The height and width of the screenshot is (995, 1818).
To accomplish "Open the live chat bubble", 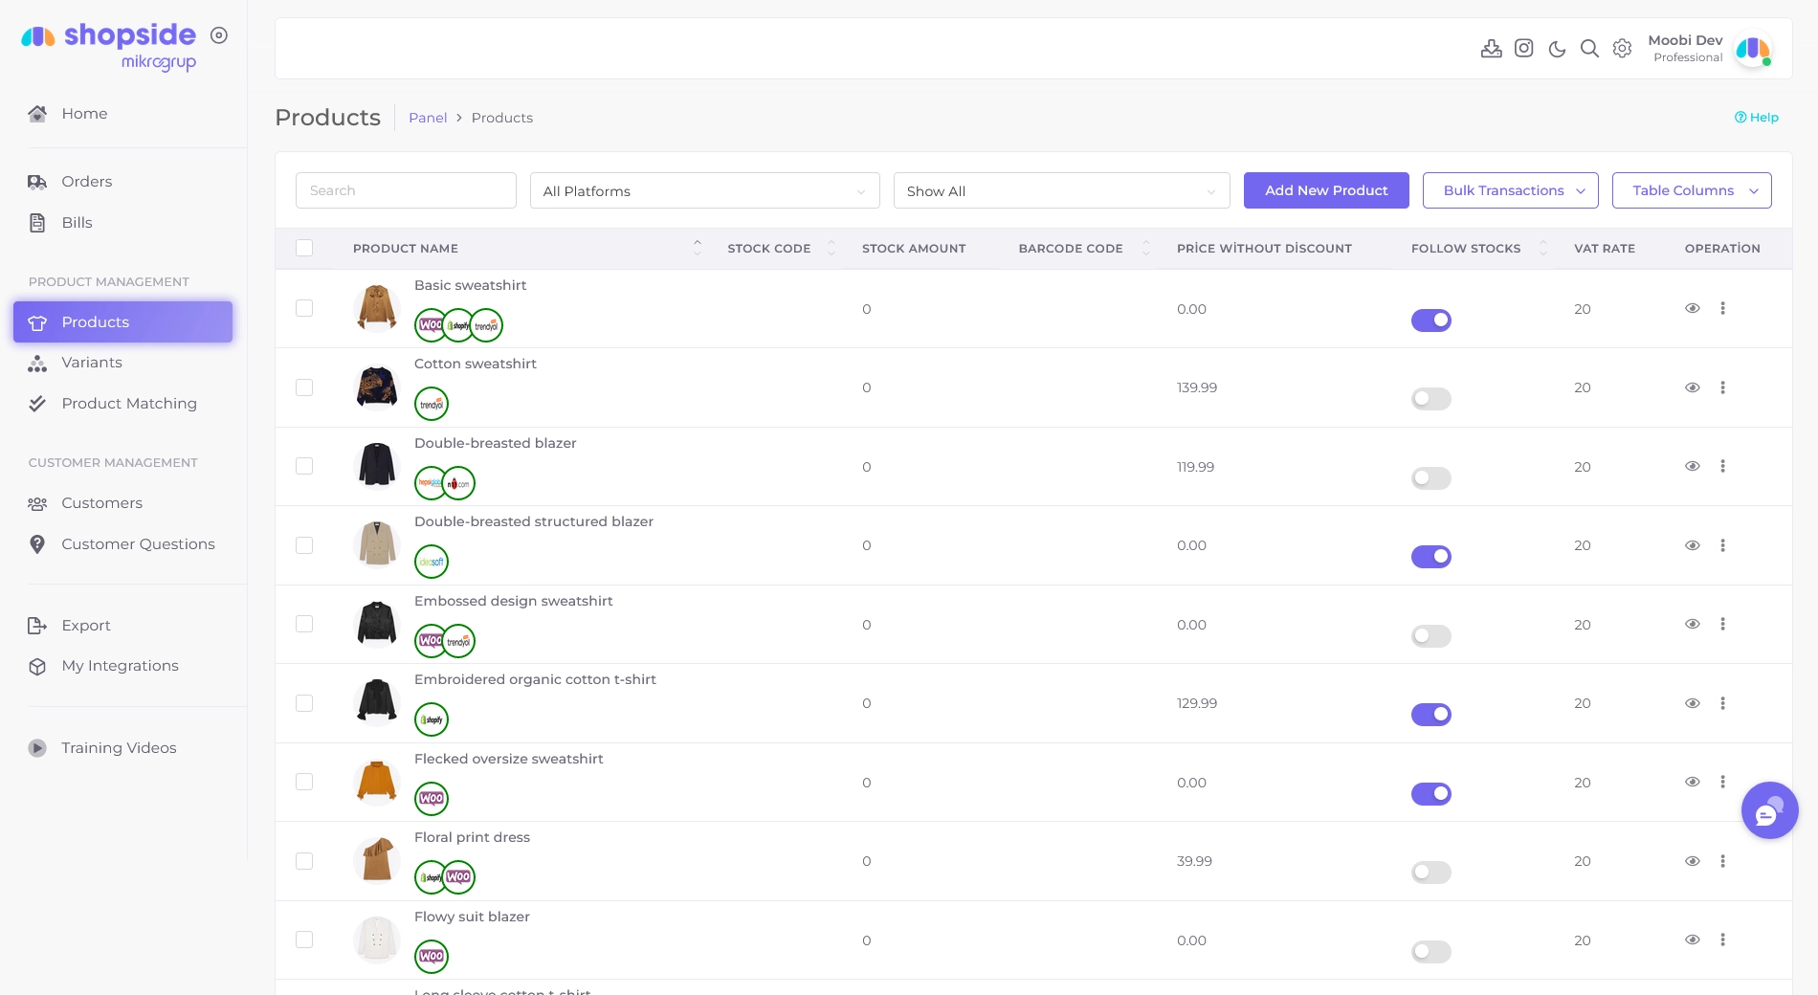I will (1769, 810).
